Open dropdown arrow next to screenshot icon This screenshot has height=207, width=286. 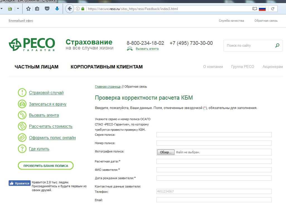[x=18, y=8]
